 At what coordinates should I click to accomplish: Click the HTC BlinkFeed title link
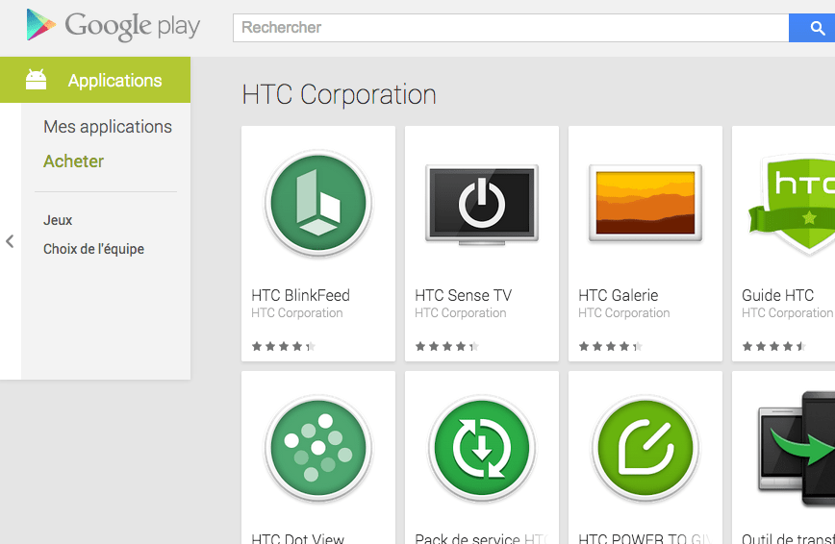300,295
